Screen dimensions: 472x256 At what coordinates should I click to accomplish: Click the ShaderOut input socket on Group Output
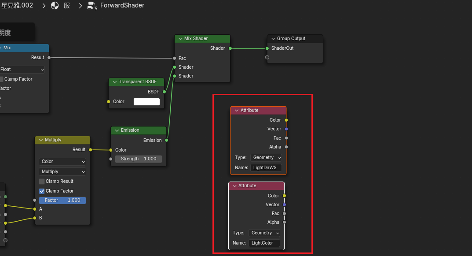pos(267,48)
